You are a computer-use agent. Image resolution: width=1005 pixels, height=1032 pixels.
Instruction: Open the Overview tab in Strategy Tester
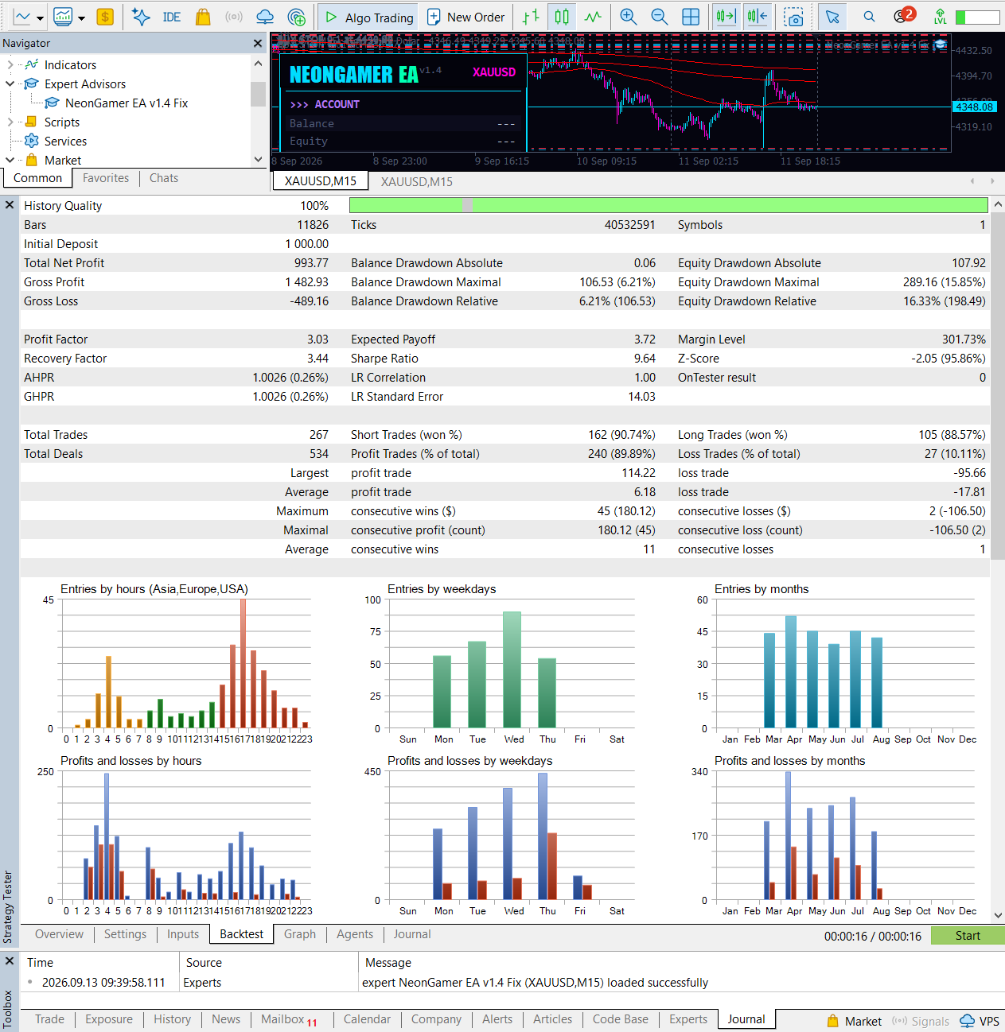tap(59, 934)
